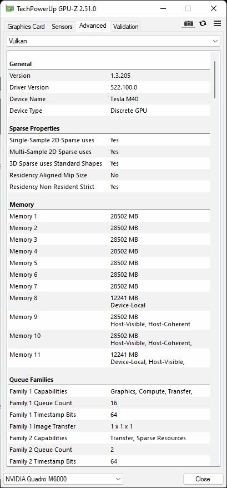Maximize the GPU-Z window
Screen dimensions: 227x488
coord(188,8)
